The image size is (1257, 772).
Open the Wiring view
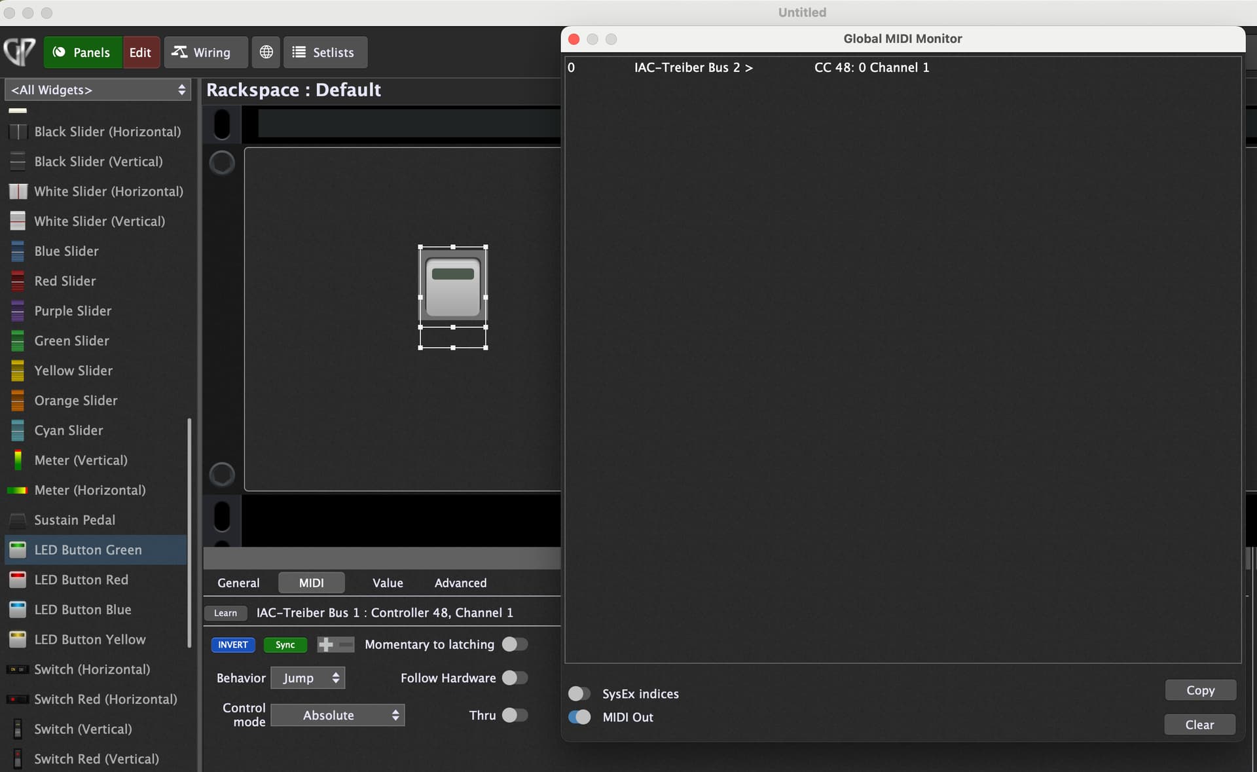206,52
